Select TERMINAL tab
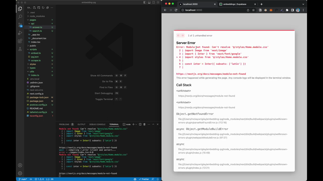The image size is (323, 181). 114,124
